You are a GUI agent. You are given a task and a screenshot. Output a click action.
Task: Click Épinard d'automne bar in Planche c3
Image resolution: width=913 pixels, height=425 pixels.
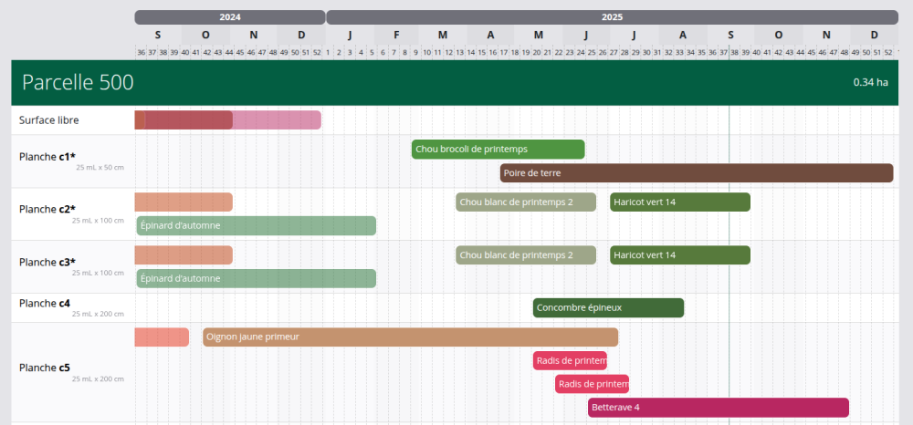point(256,279)
